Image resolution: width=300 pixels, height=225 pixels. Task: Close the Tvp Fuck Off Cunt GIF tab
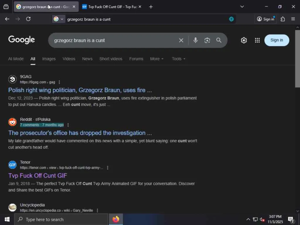pos(140,7)
